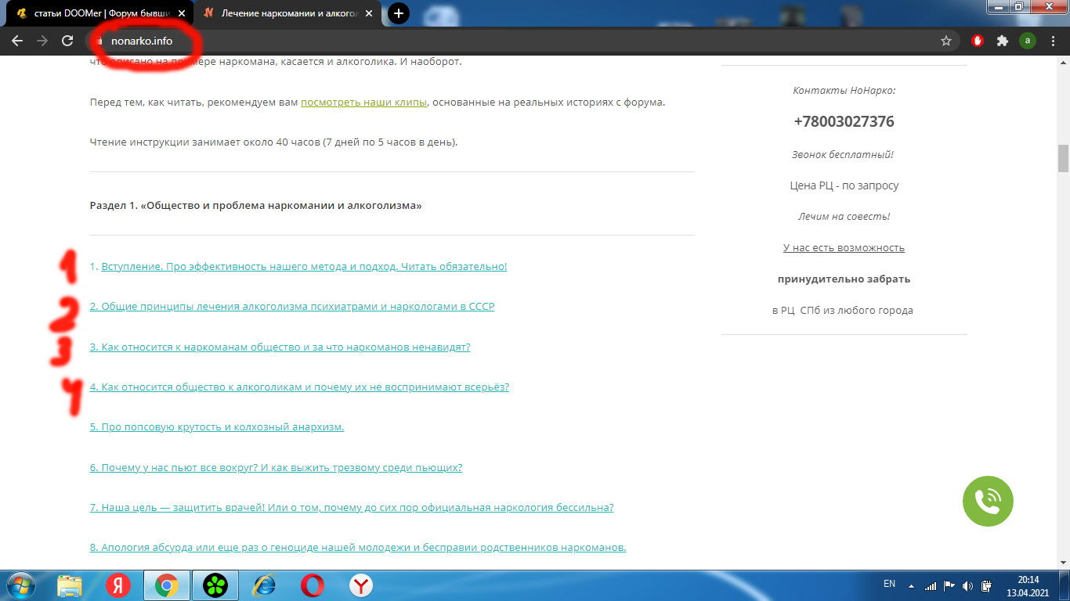Open the red ad blocker extension

(977, 41)
